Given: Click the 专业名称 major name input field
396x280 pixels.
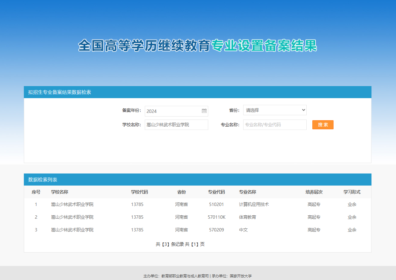Looking at the screenshot, I should click(274, 125).
